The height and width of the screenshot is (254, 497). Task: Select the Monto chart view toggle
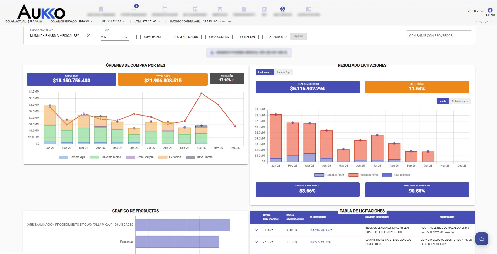coord(443,101)
